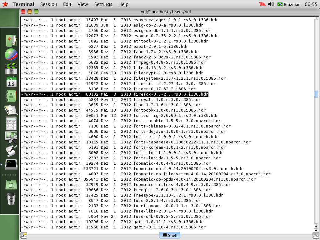This screenshot has width=320, height=240.
Task: Click the flac-1.2.1-6.rs3.0.i386.hdr entry
Action: [111, 105]
